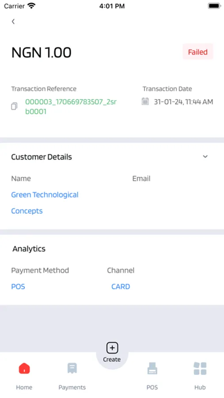Tap the Failed status badge
224x398 pixels.
(198, 52)
